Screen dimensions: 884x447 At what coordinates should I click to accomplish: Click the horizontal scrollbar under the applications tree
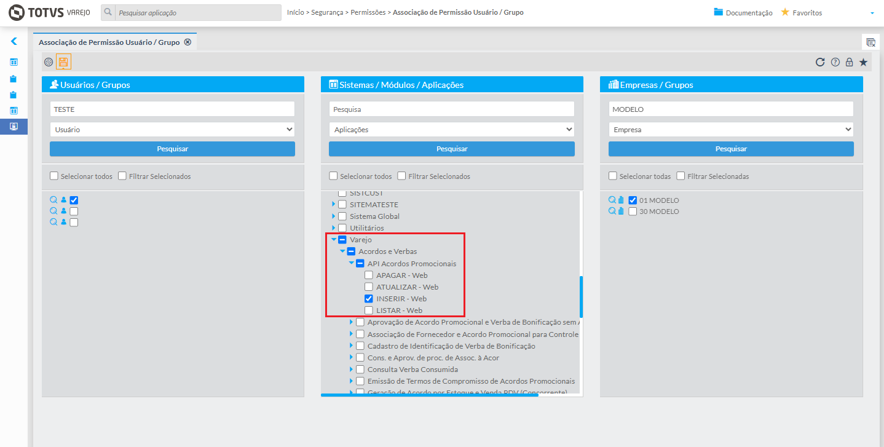[x=430, y=395]
